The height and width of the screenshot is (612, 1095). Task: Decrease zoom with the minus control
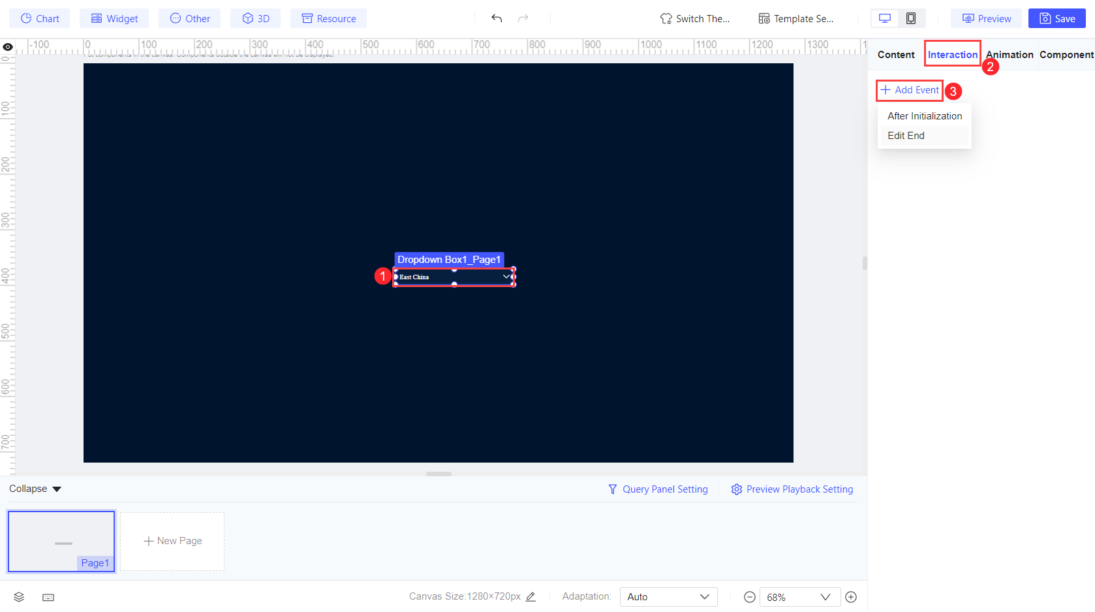coord(748,596)
